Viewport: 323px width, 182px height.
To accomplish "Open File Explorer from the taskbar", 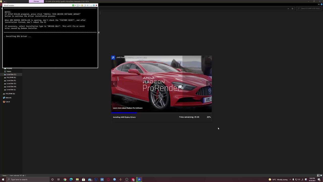I will pyautogui.click(x=77, y=179).
